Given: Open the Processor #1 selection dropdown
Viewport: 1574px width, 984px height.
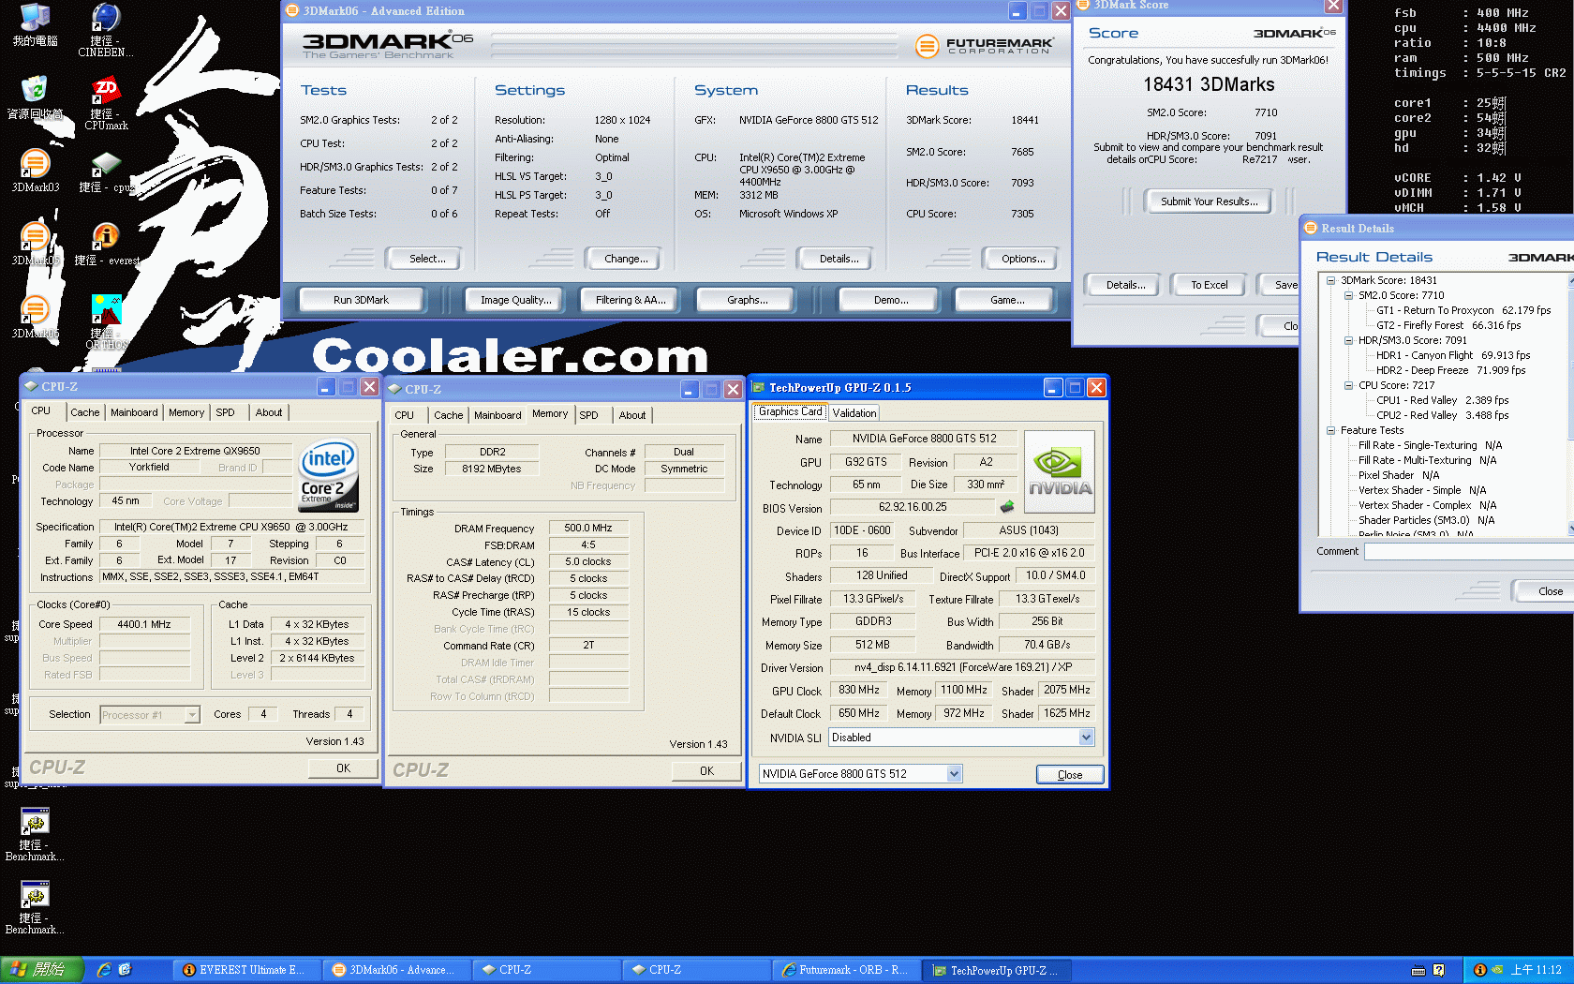Looking at the screenshot, I should click(x=192, y=715).
